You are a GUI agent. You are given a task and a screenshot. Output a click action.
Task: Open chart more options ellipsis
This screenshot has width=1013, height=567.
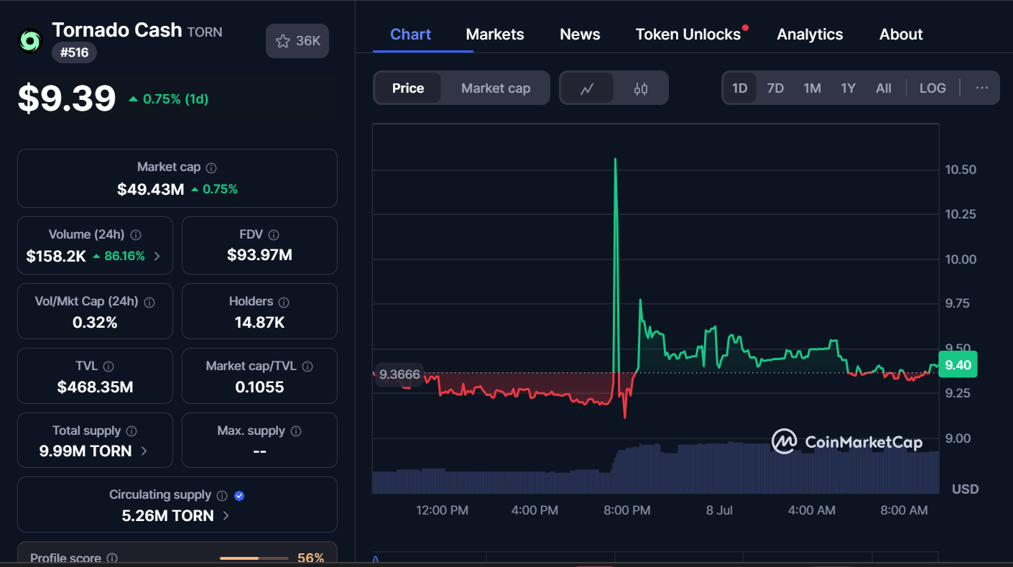click(982, 88)
